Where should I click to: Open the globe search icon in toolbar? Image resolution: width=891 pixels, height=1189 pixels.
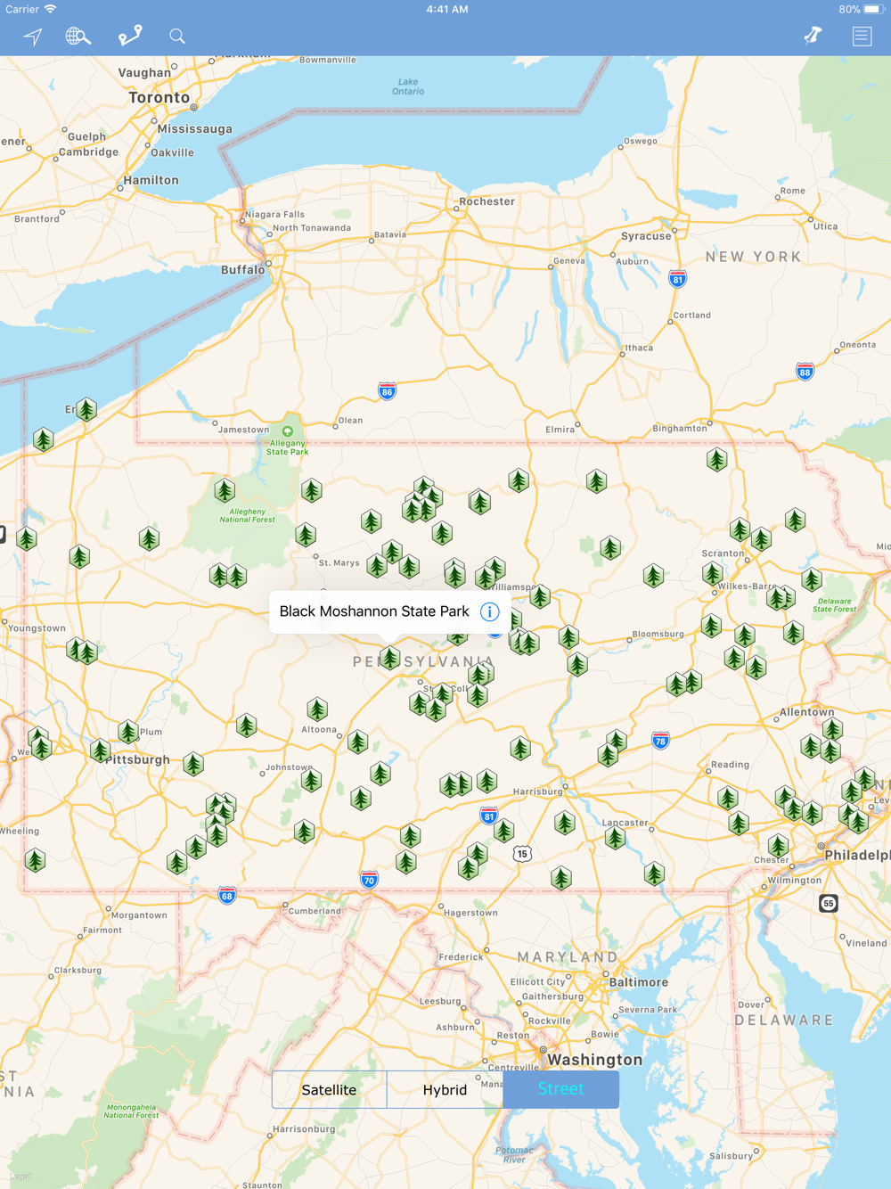click(78, 37)
